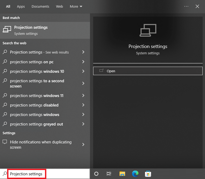Screen dimensions: 205x179
Task: Click magnifier icon next to 'projection settings on pc'
Action: (x=5, y=61)
